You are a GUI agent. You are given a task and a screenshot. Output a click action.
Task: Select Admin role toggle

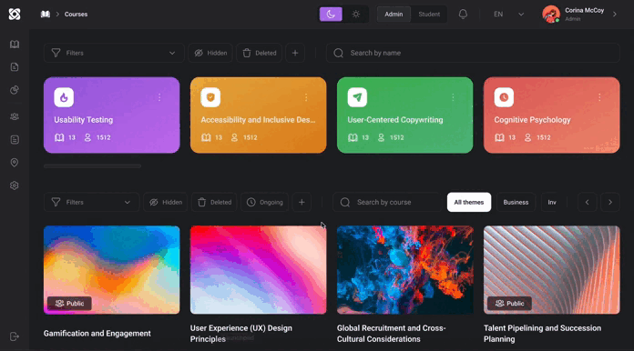coord(394,15)
